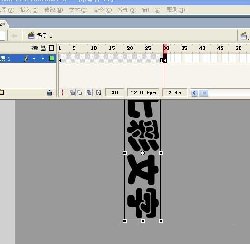The image size is (250, 244).
Task: Click the bottom-right selection handle of text
Action: (161, 221)
